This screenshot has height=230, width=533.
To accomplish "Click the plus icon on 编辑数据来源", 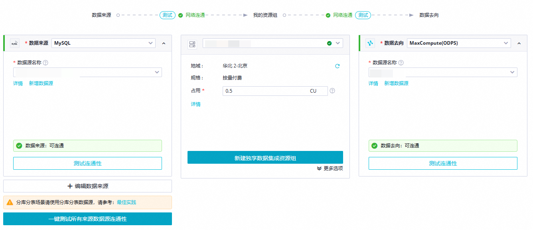I will (70, 186).
